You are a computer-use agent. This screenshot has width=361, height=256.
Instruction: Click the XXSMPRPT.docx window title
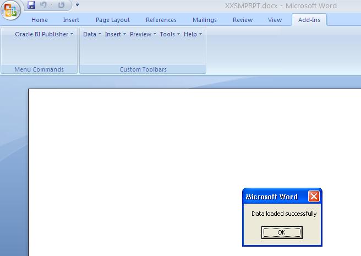pos(281,6)
